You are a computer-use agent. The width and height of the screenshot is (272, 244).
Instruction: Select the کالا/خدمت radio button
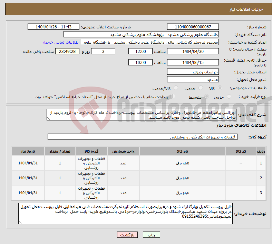176,88
